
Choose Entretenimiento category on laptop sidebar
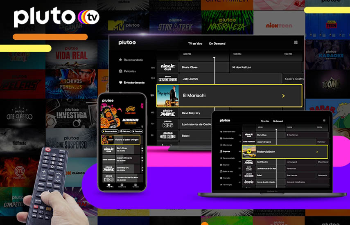228,132
